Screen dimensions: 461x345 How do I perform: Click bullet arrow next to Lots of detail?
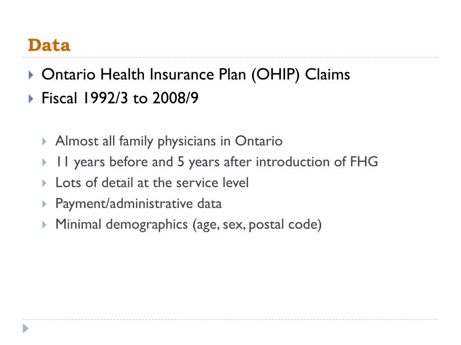pos(45,183)
